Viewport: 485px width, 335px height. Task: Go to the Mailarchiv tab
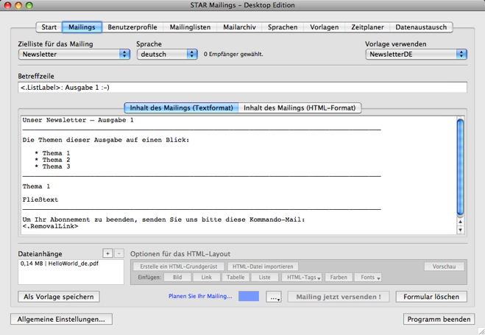click(x=239, y=27)
